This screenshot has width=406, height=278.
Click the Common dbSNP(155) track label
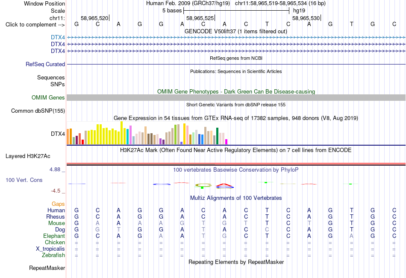point(38,111)
